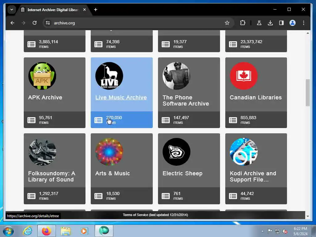Open The Phone Software Archive link
This screenshot has width=316, height=237.
tap(185, 101)
